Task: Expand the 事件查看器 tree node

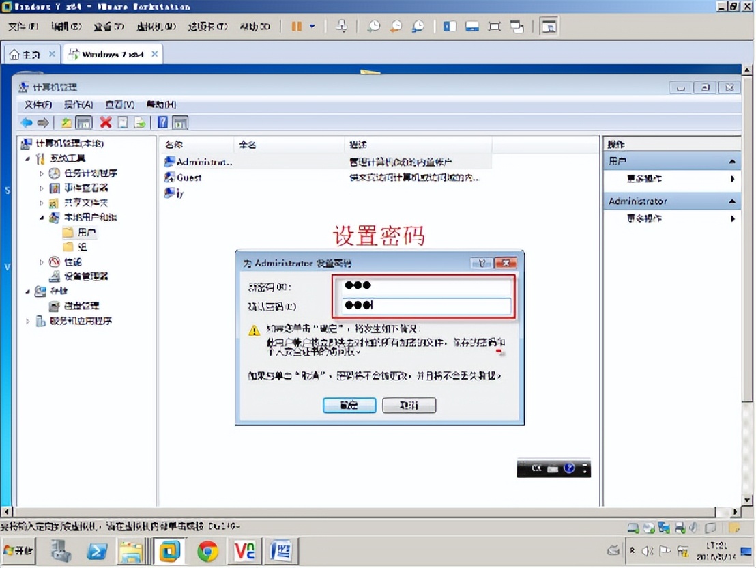Action: click(x=42, y=188)
